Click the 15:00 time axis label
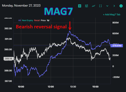This screenshot has width=126, height=92. tap(95, 87)
